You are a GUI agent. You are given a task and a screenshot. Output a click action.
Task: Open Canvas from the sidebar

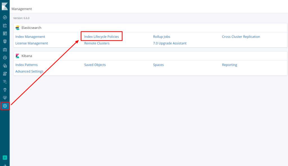click(x=5, y=50)
